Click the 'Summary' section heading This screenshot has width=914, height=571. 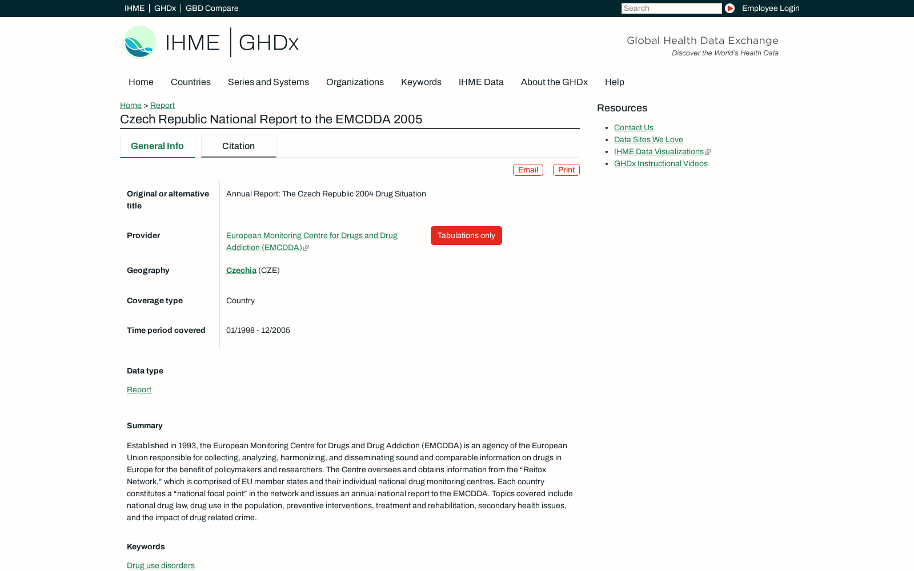click(x=145, y=425)
